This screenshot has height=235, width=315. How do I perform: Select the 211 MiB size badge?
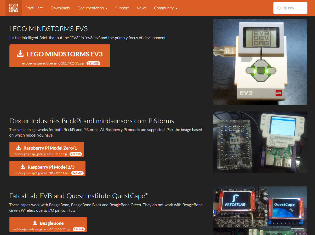tap(93, 63)
